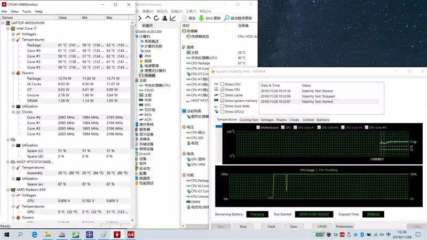This screenshot has width=427, height=240.
Task: Switch to AIDA64 via its taskbar icon
Action: (x=131, y=235)
